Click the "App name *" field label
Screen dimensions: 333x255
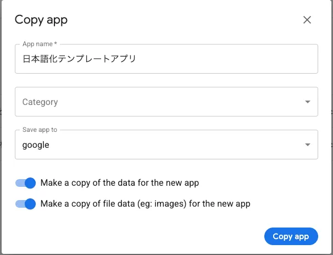pos(40,44)
